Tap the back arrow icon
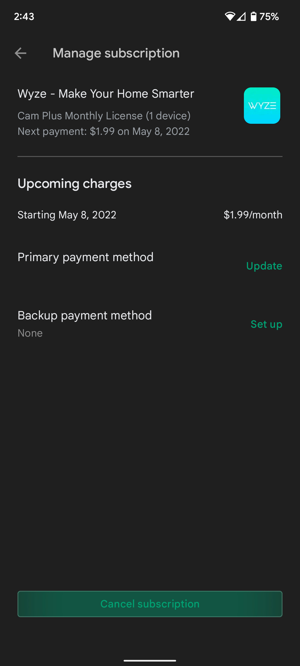 coord(21,53)
